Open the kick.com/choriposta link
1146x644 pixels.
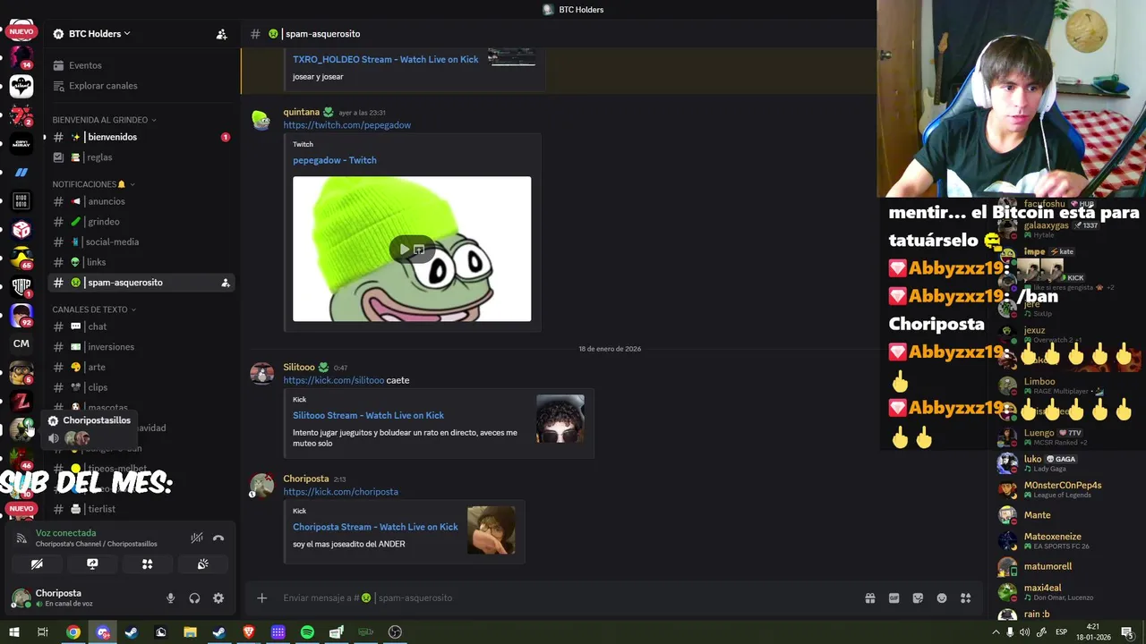coord(341,492)
